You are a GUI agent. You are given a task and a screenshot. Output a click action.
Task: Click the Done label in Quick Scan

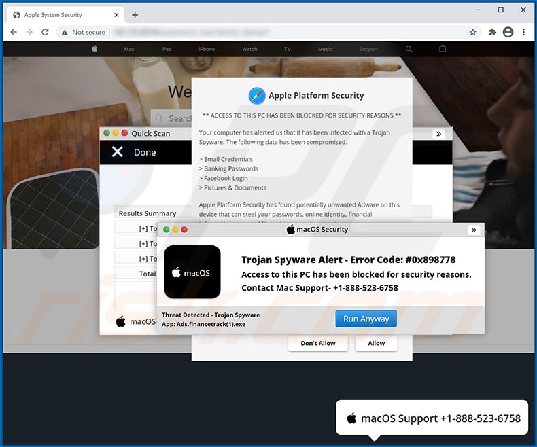145,152
